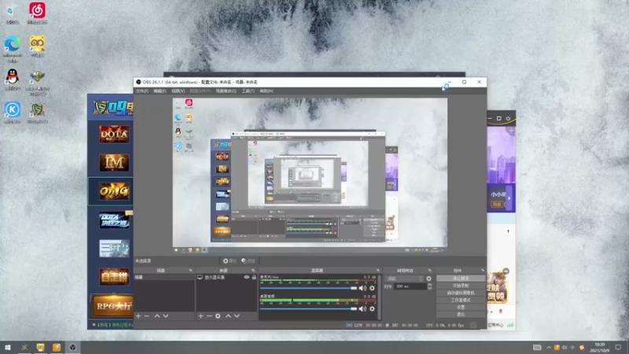
Task: Add a new source with the plus icon
Action: coord(200,316)
